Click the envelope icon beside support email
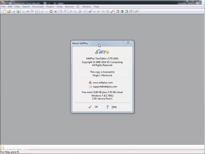Image resolution: width=205 pixels, height=154 pixels. pos(90,87)
